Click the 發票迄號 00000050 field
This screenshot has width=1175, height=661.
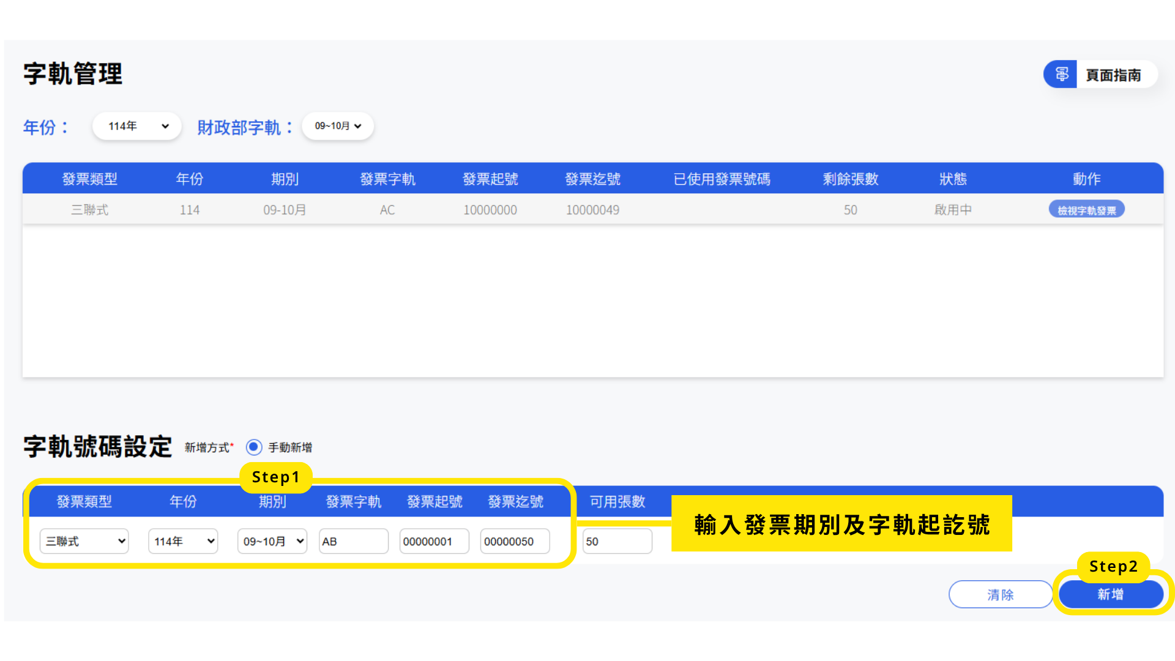pyautogui.click(x=515, y=542)
